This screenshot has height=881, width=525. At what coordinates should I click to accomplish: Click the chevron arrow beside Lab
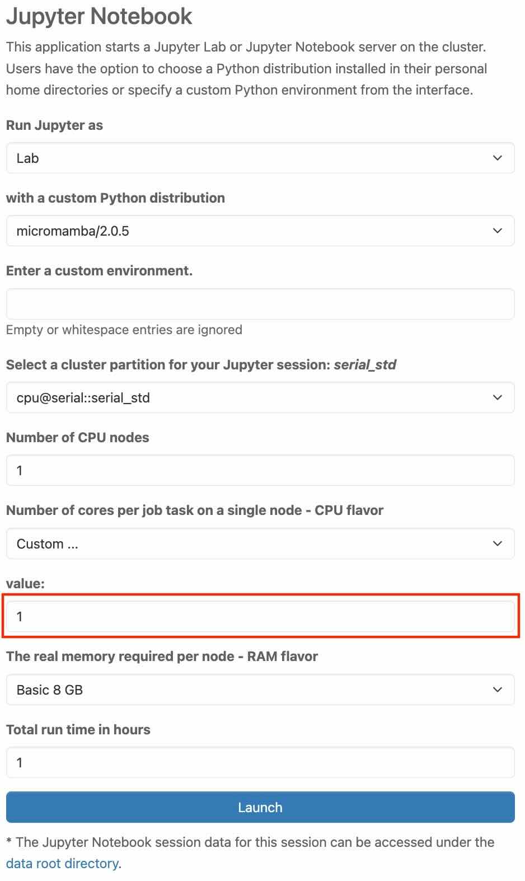[497, 158]
